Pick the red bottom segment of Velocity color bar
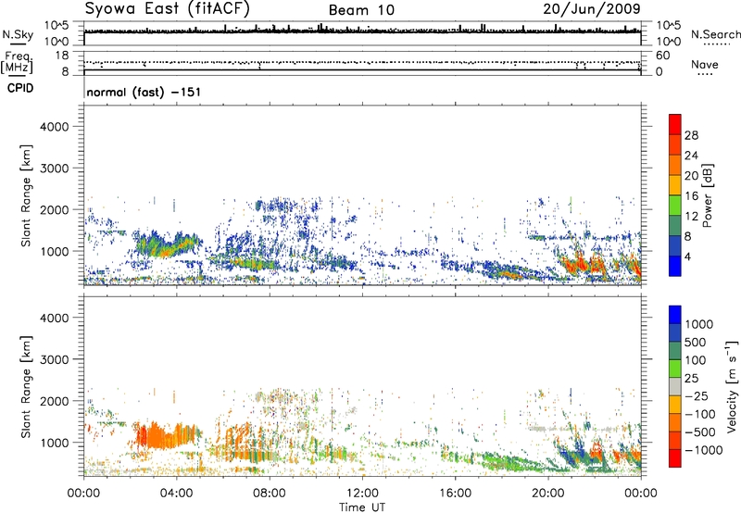 coord(675,458)
